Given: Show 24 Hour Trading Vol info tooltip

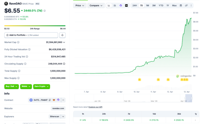Looking at the screenshot, I should [x=27, y=57].
